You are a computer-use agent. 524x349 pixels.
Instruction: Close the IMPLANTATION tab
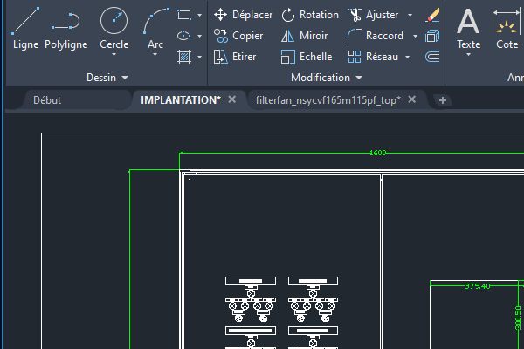[x=232, y=99]
